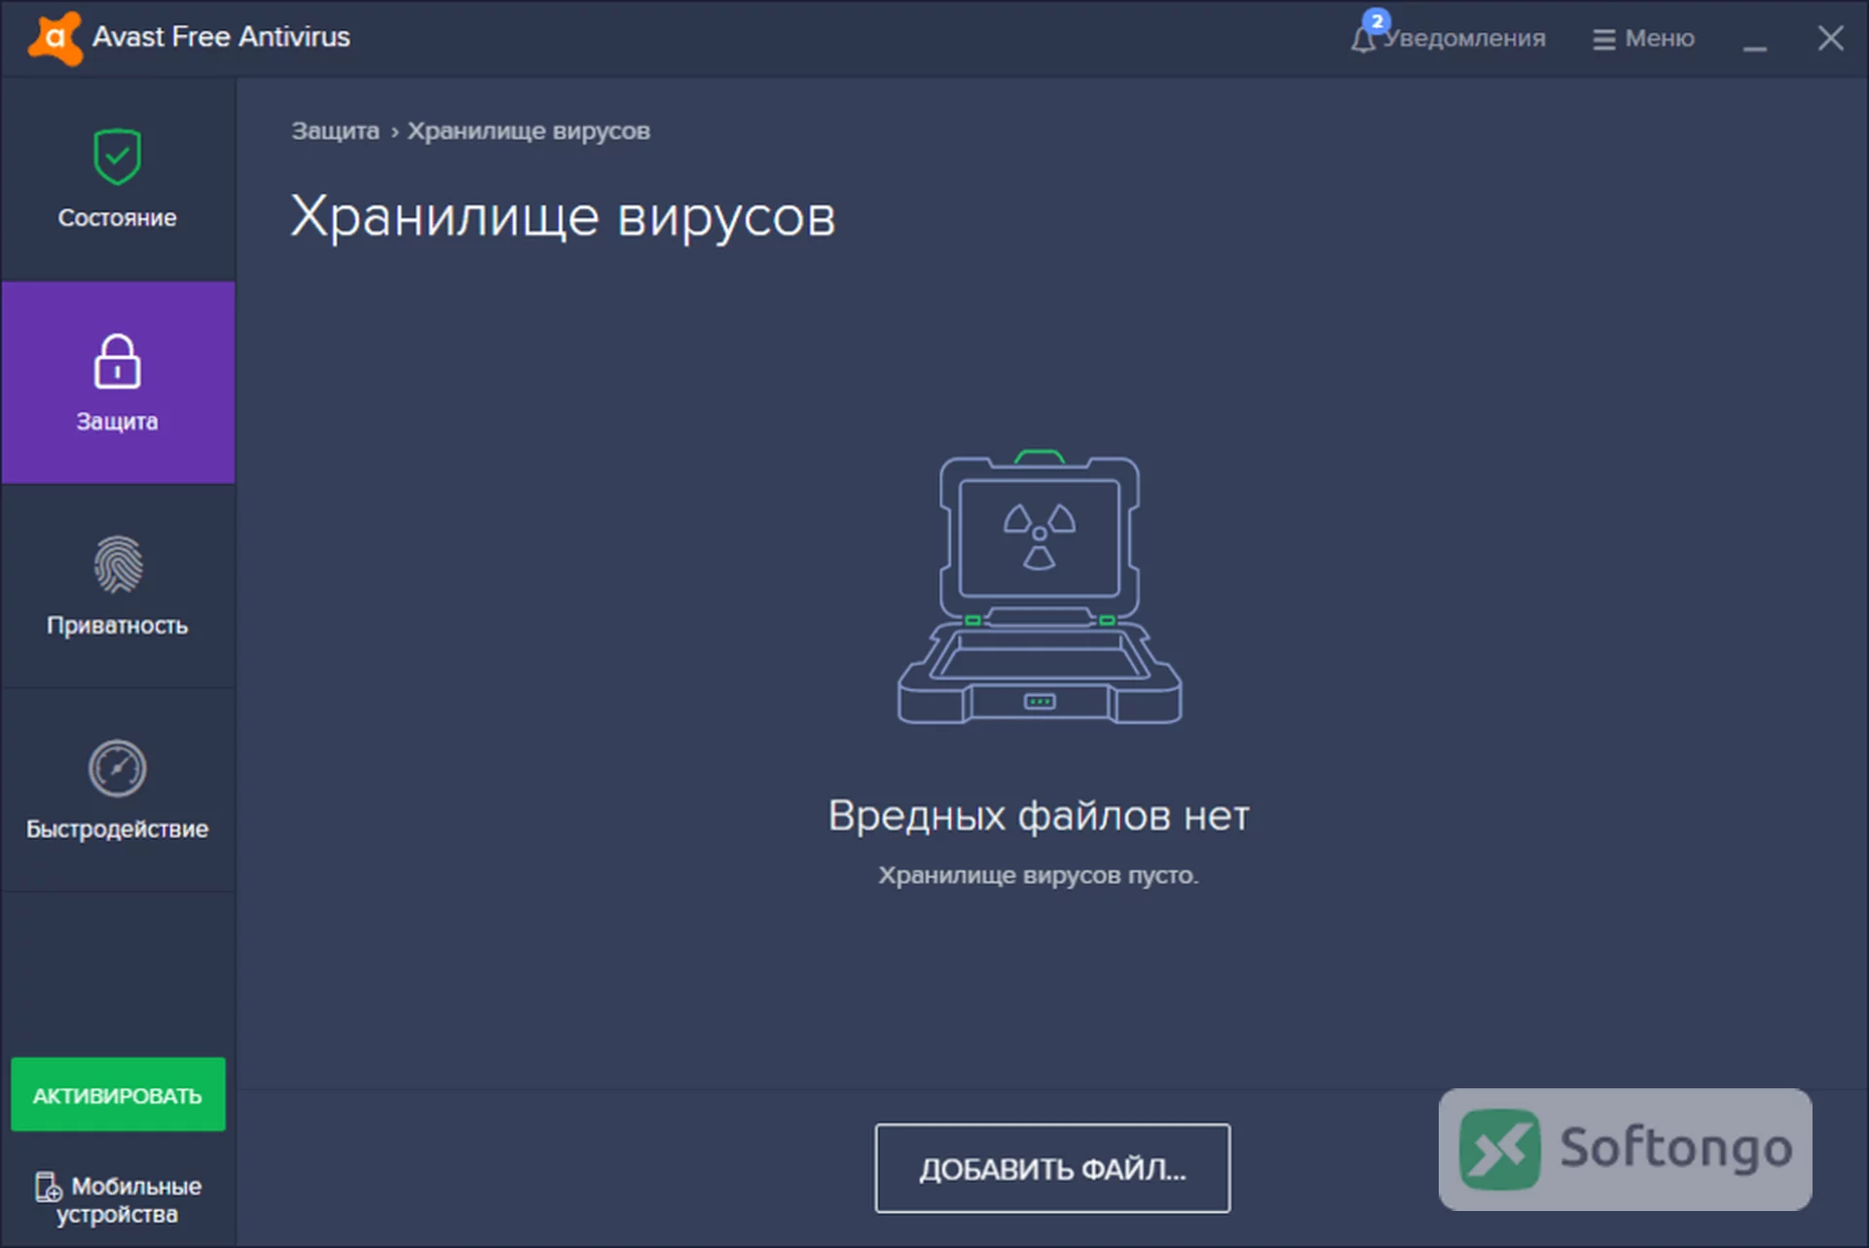Click the АКТИВИРОВАТЬ green button
1869x1248 pixels.
click(118, 1095)
